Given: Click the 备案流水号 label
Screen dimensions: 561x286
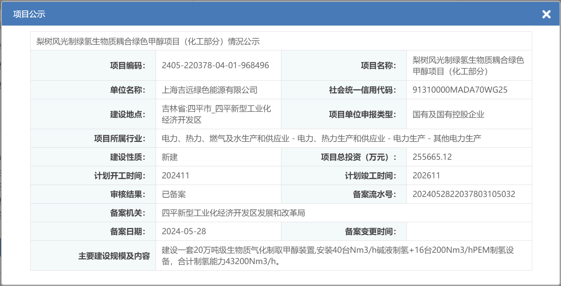Looking at the screenshot, I should [x=375, y=194].
